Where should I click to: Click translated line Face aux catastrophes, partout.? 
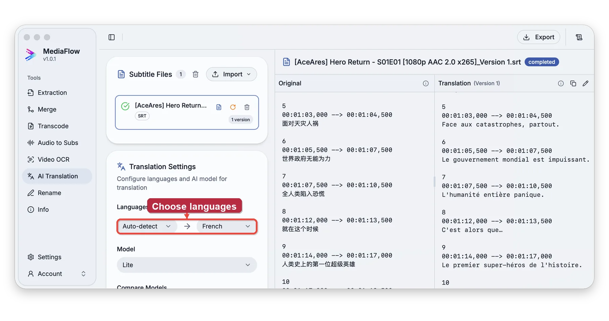(500, 124)
